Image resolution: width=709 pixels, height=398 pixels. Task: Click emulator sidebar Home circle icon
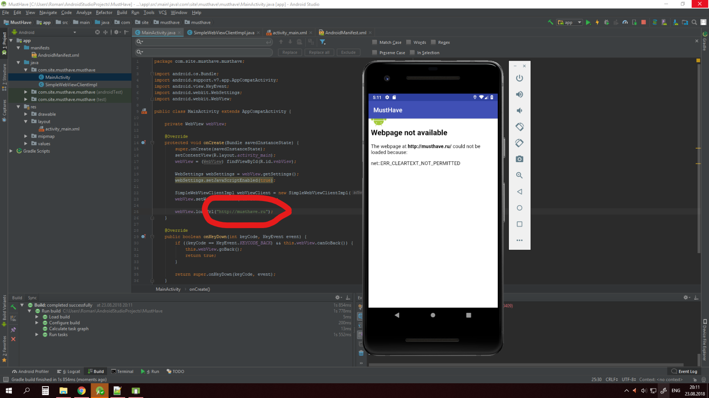[519, 208]
